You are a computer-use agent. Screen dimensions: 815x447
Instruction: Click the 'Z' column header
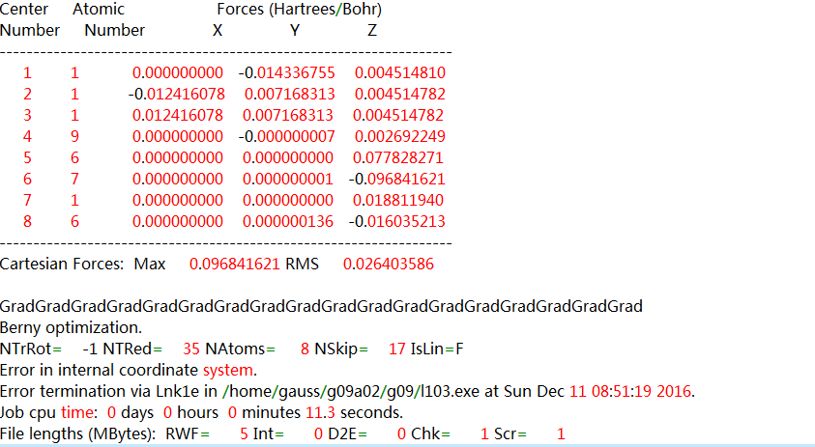[372, 31]
